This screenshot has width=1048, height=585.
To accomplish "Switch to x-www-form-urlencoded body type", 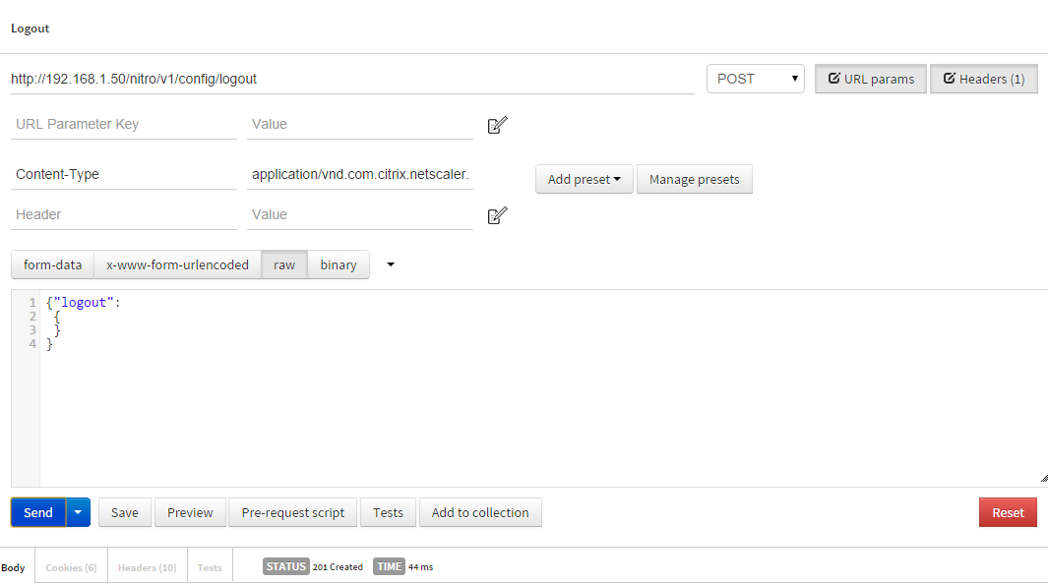I will (177, 264).
